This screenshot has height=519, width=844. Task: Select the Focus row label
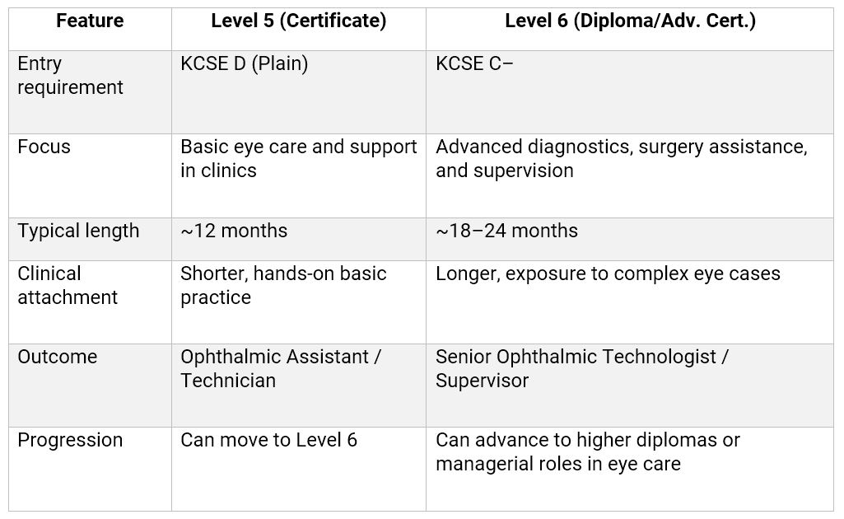[44, 147]
